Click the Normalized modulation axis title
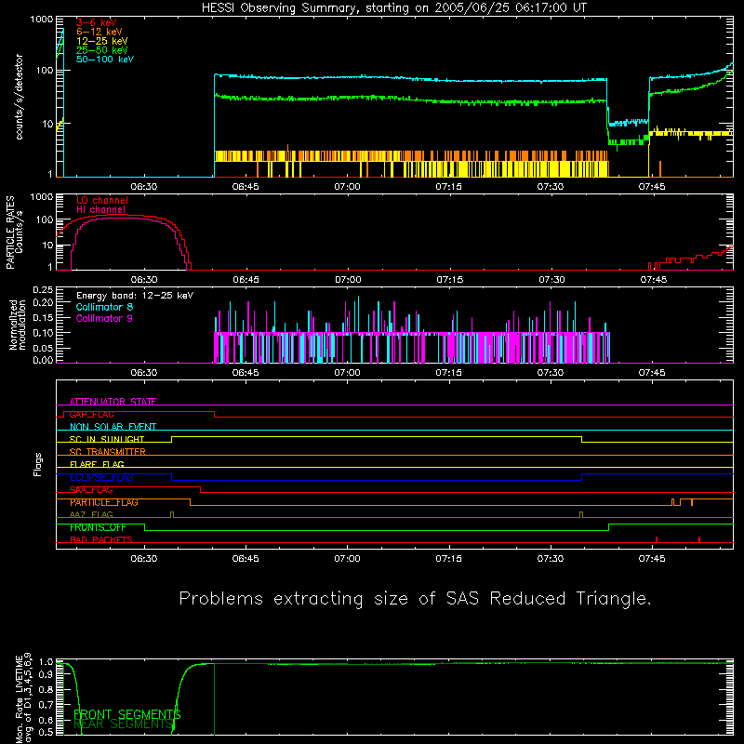The width and height of the screenshot is (744, 744). point(18,325)
